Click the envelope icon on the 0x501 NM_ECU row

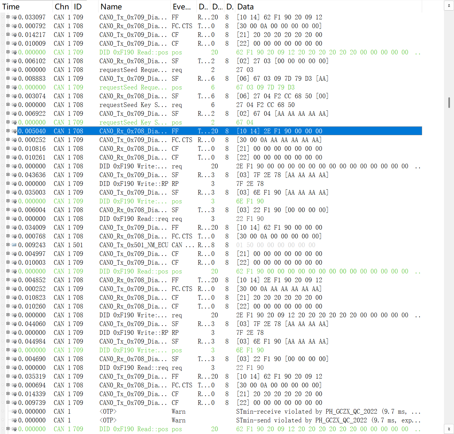14,245
